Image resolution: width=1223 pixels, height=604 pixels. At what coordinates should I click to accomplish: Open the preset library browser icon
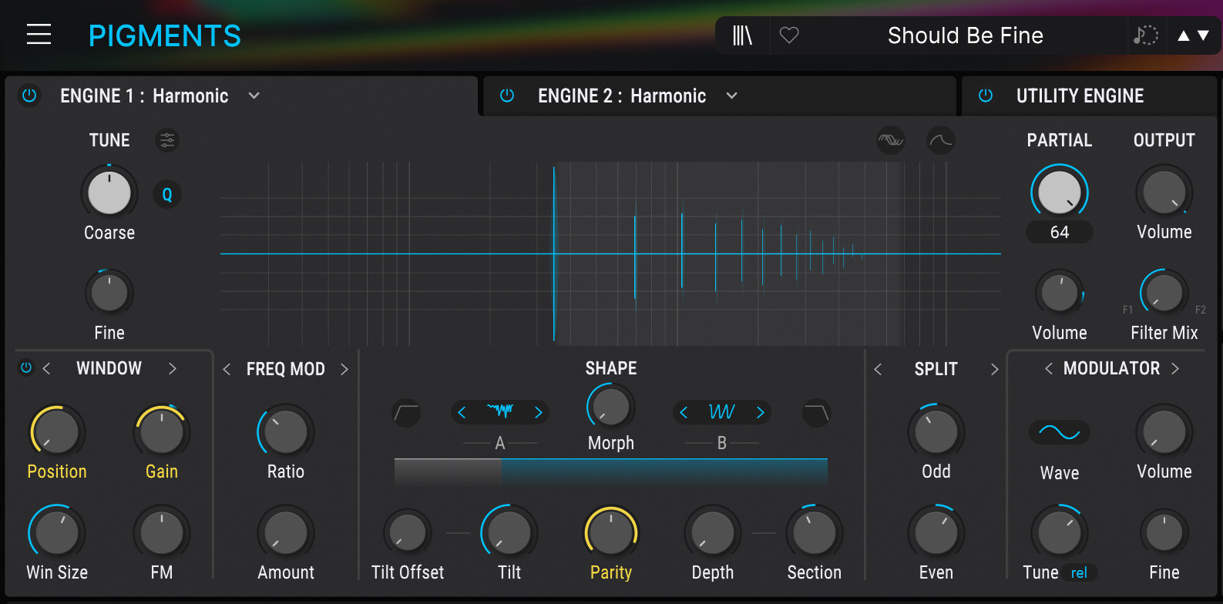tap(742, 35)
